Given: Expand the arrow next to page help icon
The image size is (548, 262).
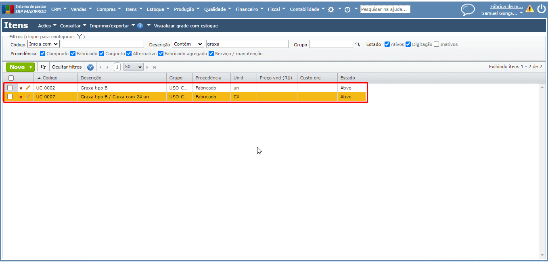Looking at the screenshot, I should coord(149,25).
